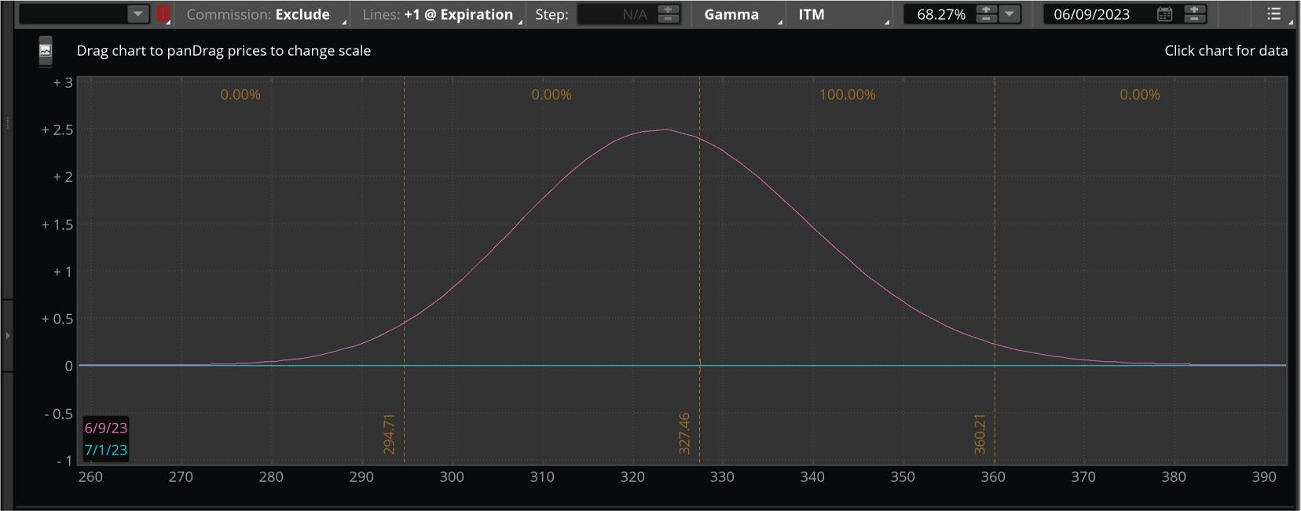Image resolution: width=1301 pixels, height=511 pixels.
Task: Click the rightmost 0.00% probability label
Action: tap(1140, 95)
